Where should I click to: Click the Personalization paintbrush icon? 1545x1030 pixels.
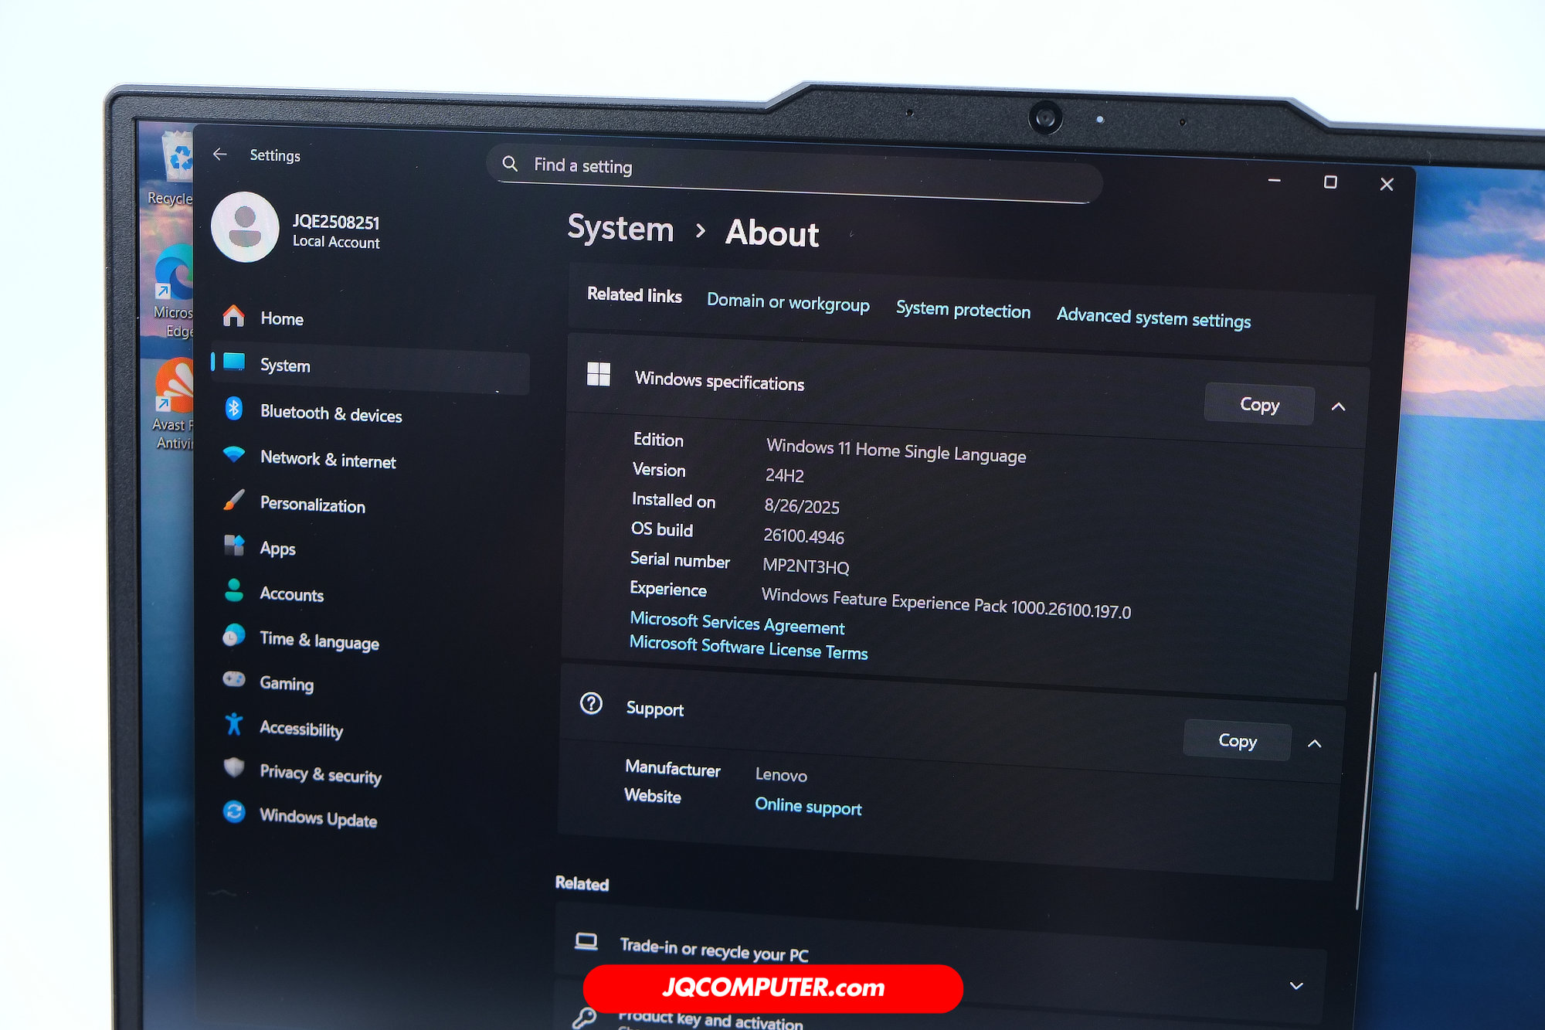point(233,500)
